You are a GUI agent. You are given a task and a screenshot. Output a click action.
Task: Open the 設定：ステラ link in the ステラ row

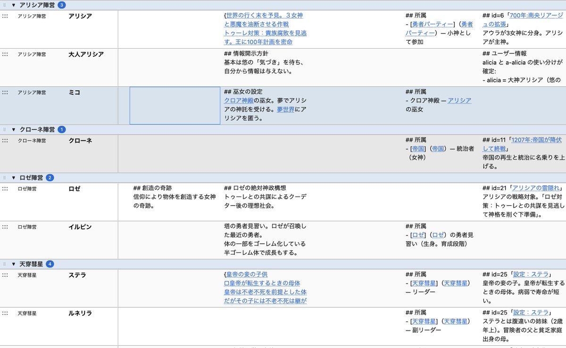tap(531, 274)
